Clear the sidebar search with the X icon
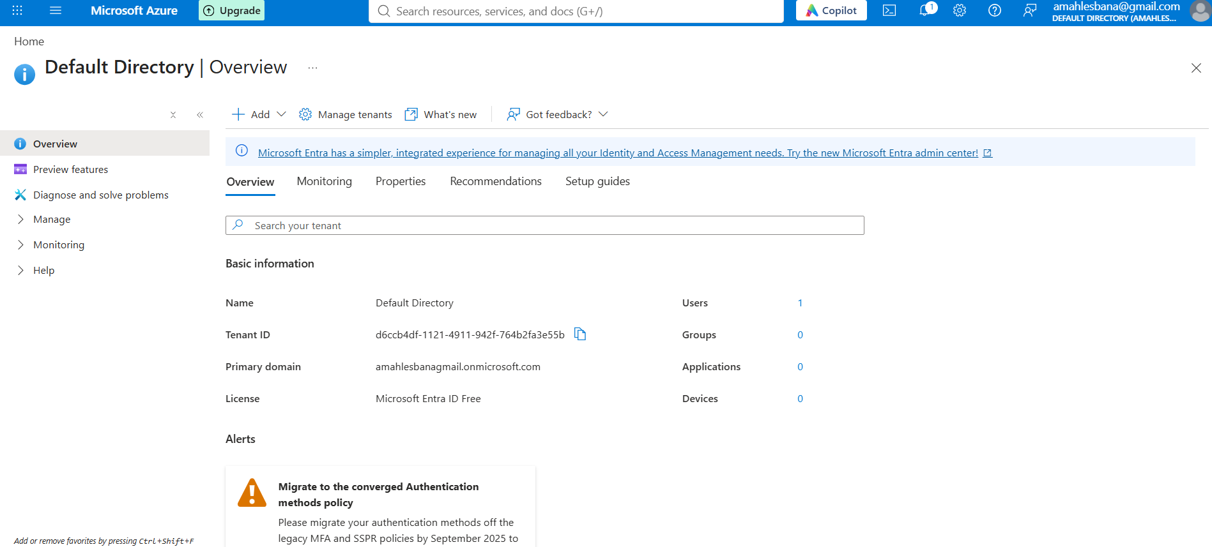 [173, 115]
